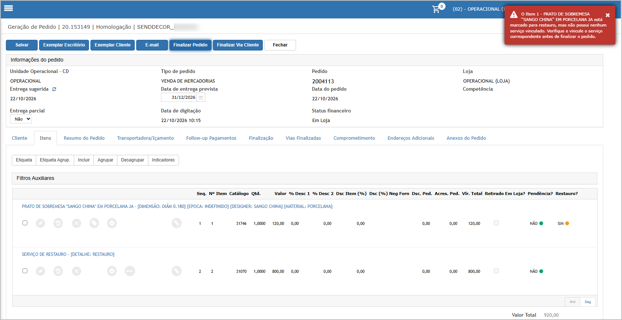
Task: Select checkbox for PRATO DE SOBREMESA row
Action: [25, 223]
